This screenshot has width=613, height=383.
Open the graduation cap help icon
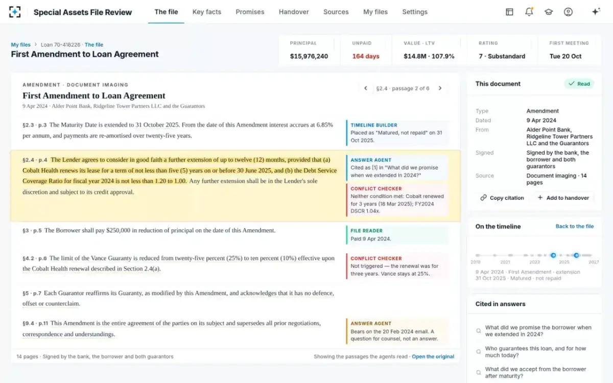pyautogui.click(x=549, y=12)
